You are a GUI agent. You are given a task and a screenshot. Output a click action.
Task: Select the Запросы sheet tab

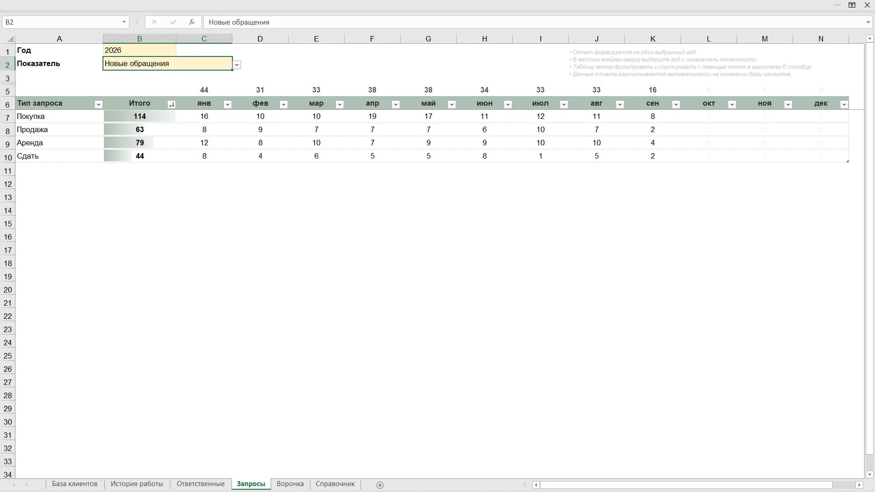[x=251, y=484]
